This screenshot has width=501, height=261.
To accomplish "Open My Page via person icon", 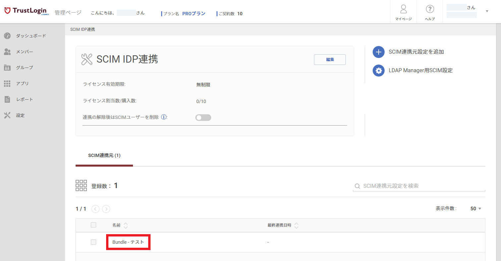I will [x=404, y=9].
